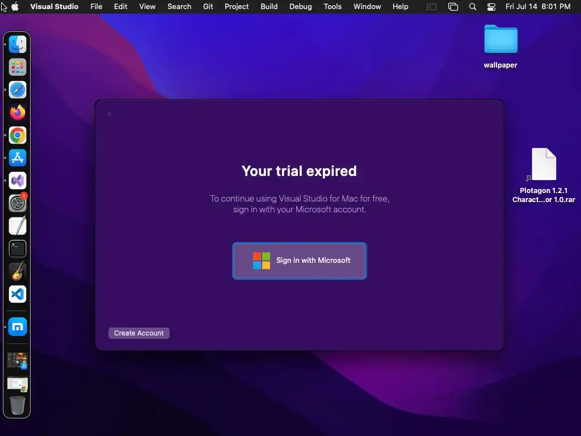The height and width of the screenshot is (436, 581).
Task: Open the Maxthon browser dock icon
Action: (x=18, y=326)
